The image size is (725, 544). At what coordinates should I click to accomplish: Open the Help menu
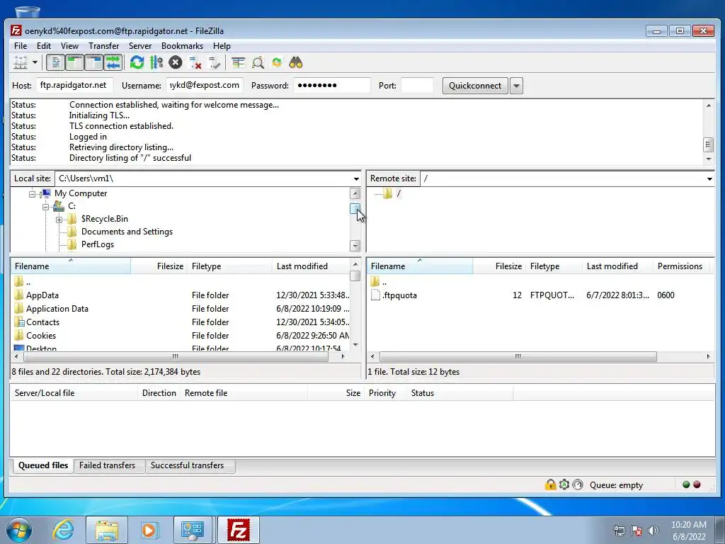(222, 46)
